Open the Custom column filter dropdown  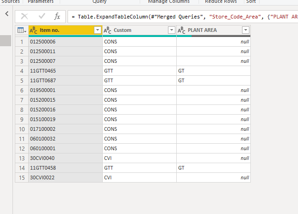[x=171, y=30]
